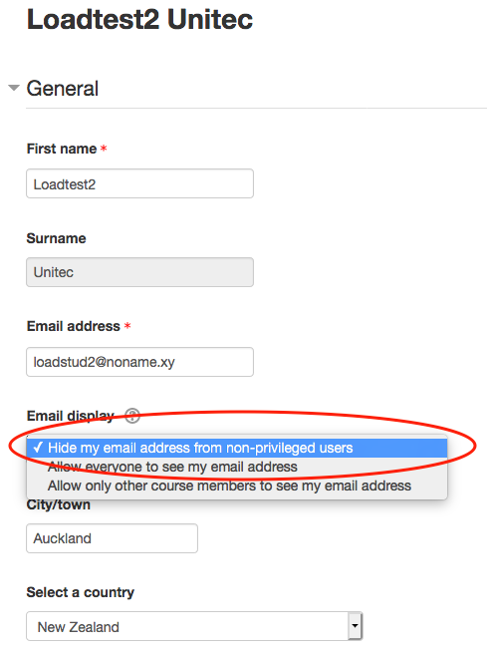
Task: Click the General section heading
Action: 63,89
